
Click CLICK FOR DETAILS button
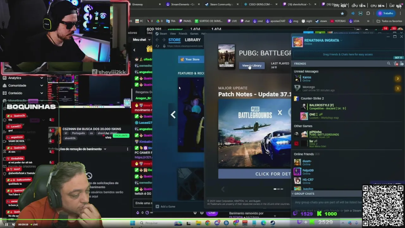254,174
